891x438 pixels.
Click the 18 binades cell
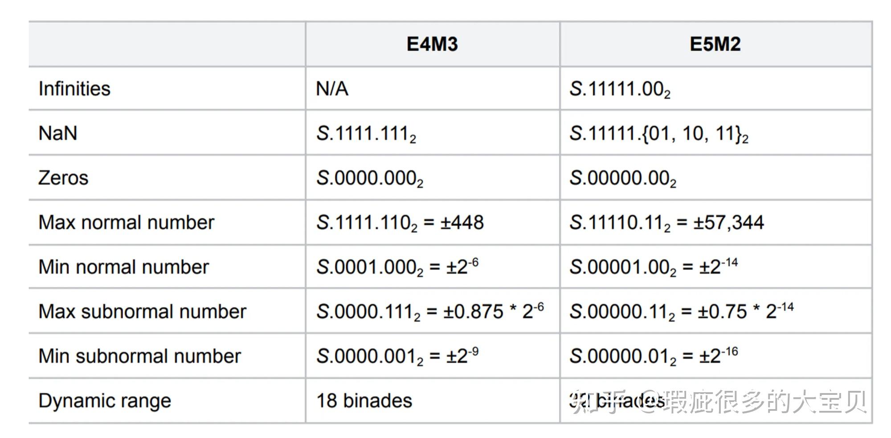click(364, 401)
